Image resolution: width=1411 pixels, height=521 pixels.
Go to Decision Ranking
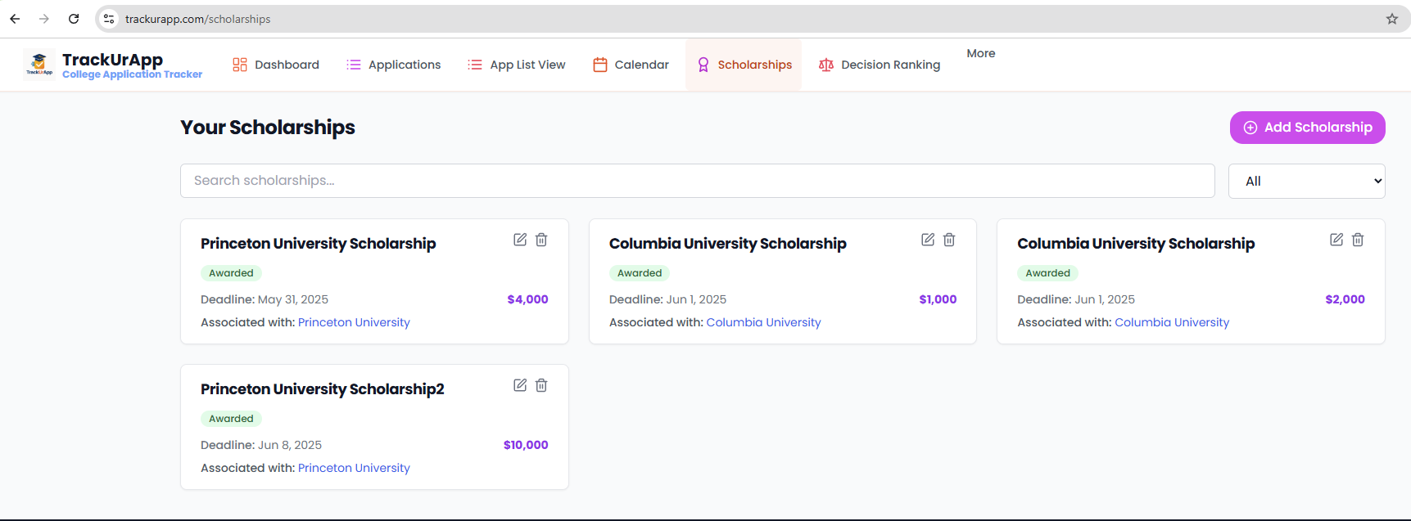[x=880, y=65]
